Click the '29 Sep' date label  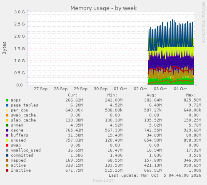point(81,89)
